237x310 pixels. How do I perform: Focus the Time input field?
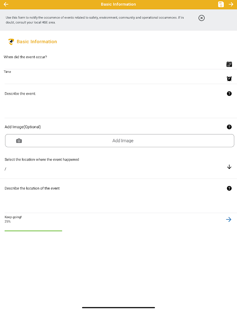(112, 79)
